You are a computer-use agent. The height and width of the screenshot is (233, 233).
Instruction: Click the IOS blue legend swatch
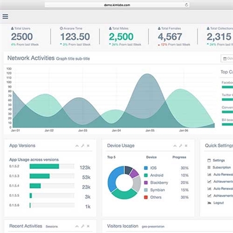point(146,168)
